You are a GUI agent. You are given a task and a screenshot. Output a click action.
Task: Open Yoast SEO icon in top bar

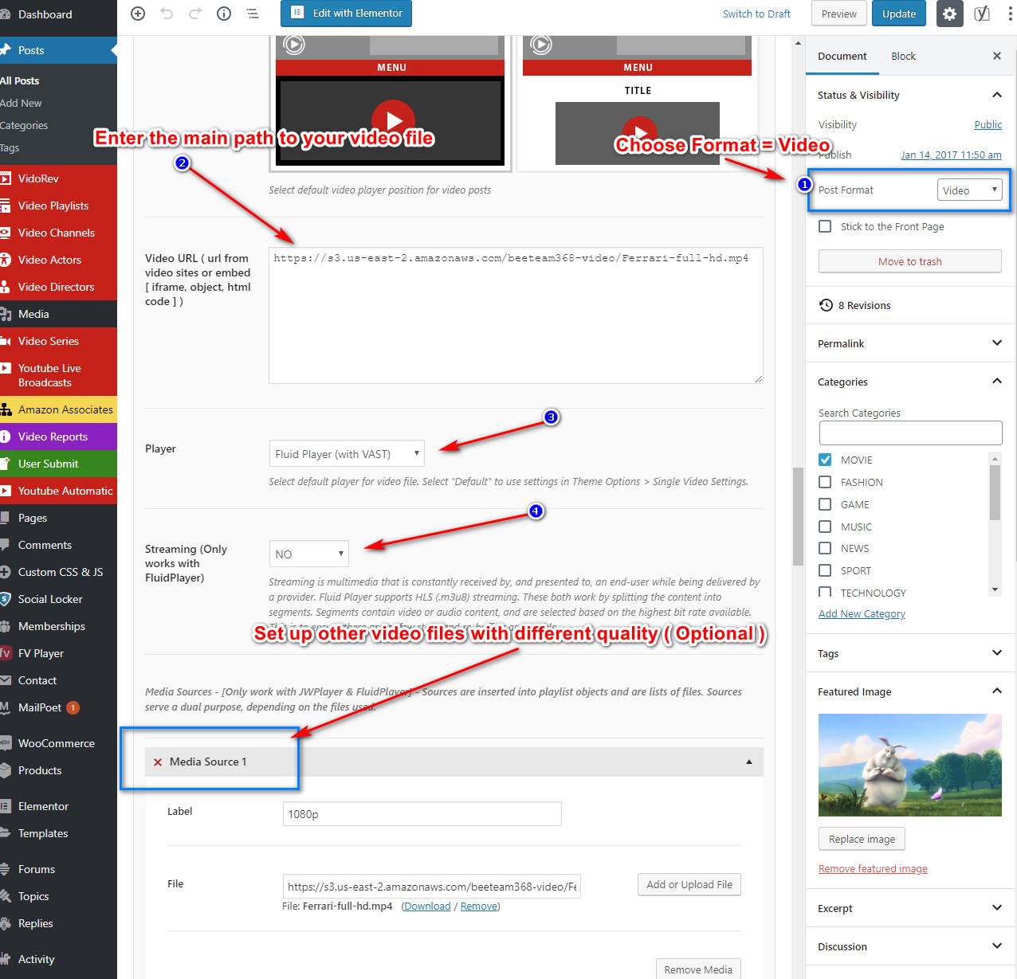pos(982,14)
